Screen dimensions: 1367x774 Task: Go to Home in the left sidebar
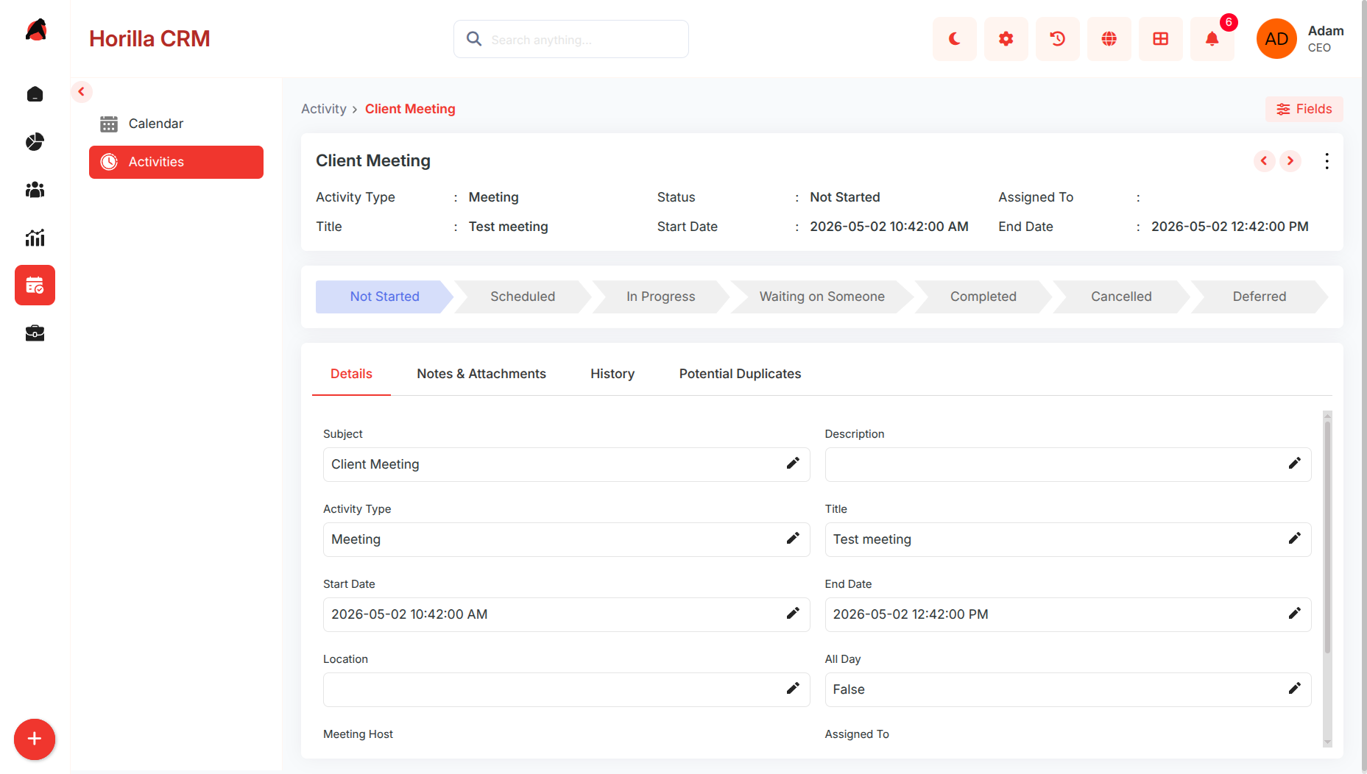coord(35,94)
